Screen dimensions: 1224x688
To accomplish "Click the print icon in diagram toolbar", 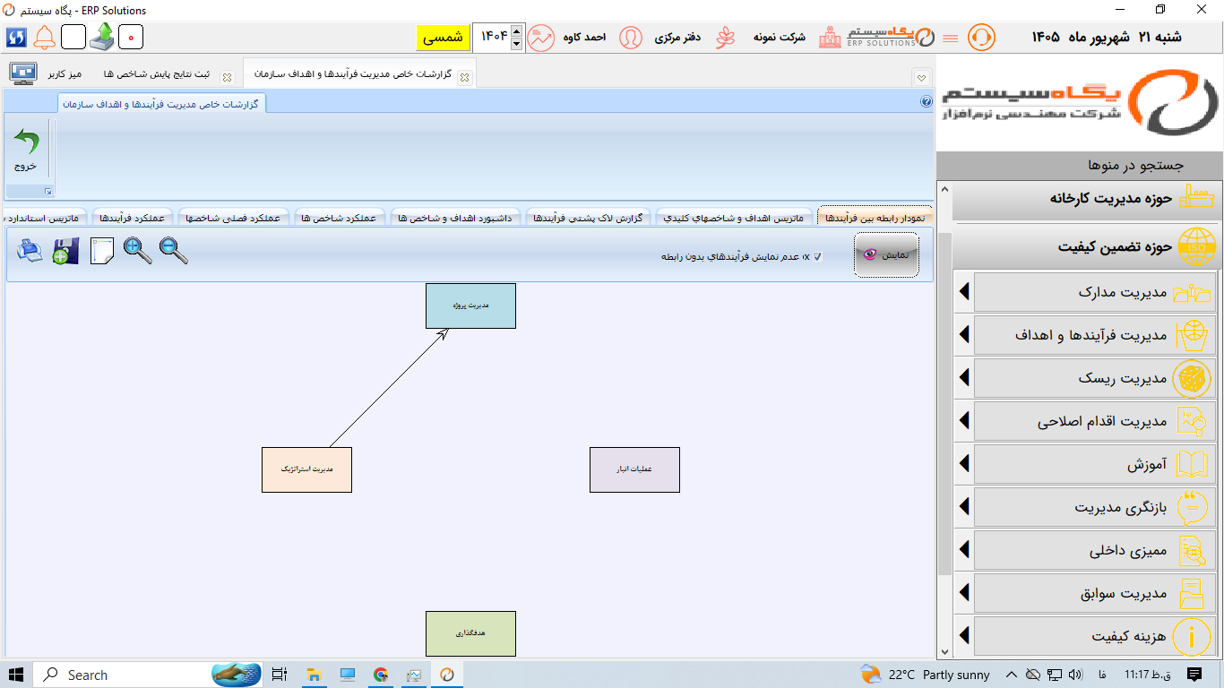I will click(x=30, y=252).
